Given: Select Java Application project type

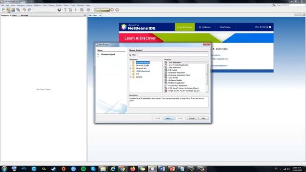Looking at the screenshot, I should (x=175, y=63).
